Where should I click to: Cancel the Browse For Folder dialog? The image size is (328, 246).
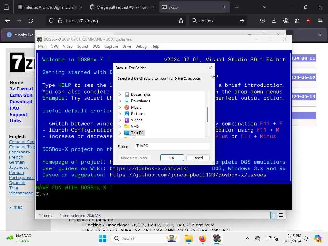click(198, 158)
